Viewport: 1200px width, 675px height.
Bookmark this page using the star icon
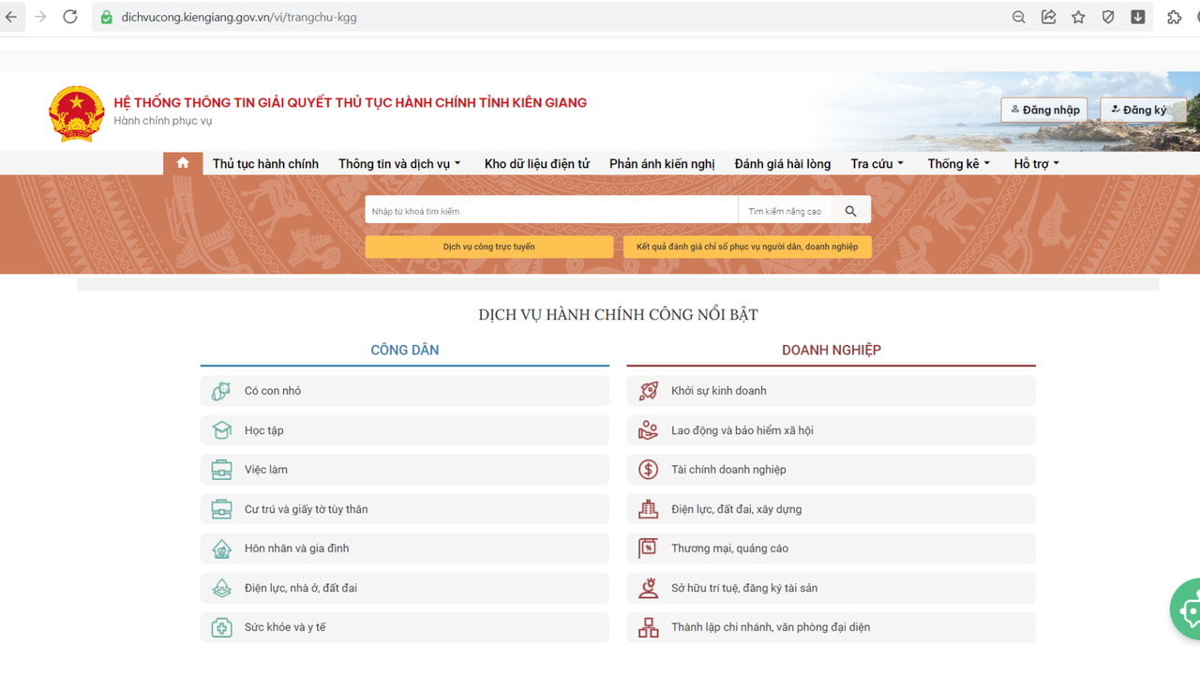(x=1078, y=17)
